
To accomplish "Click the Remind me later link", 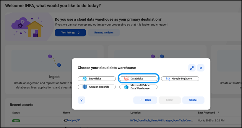I will tap(104, 33).
